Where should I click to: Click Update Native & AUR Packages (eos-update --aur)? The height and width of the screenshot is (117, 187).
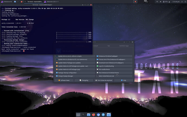point(75,66)
